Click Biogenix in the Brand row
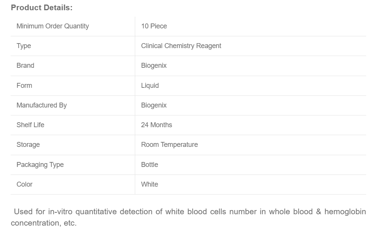 154,65
